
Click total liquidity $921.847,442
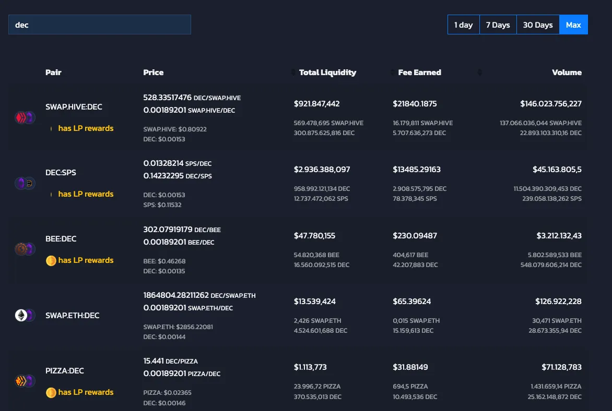coord(316,104)
